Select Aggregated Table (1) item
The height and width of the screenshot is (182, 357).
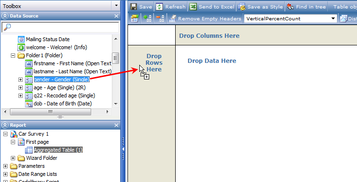(58, 150)
